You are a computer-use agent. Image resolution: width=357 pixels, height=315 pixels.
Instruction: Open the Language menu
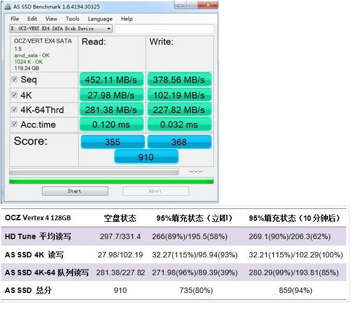click(x=100, y=19)
